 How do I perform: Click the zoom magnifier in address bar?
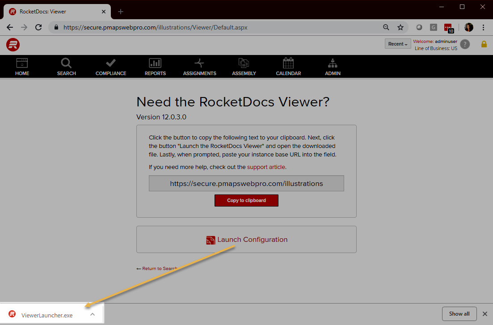pyautogui.click(x=386, y=27)
